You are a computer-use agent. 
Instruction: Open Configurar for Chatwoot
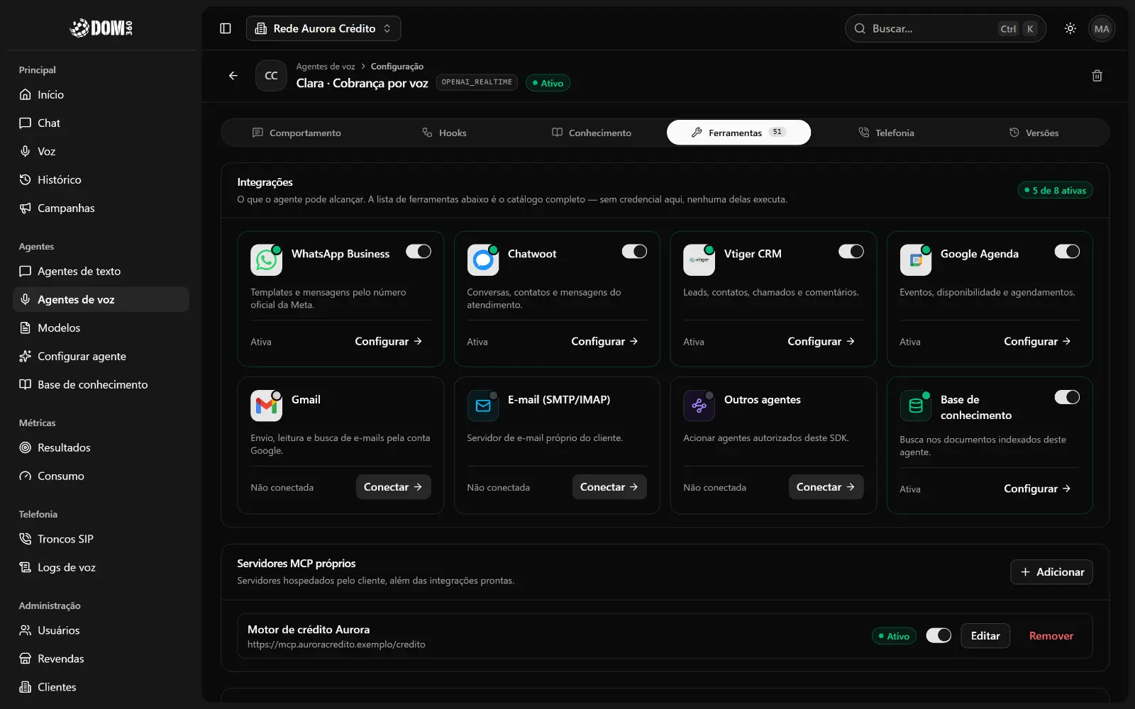[605, 341]
